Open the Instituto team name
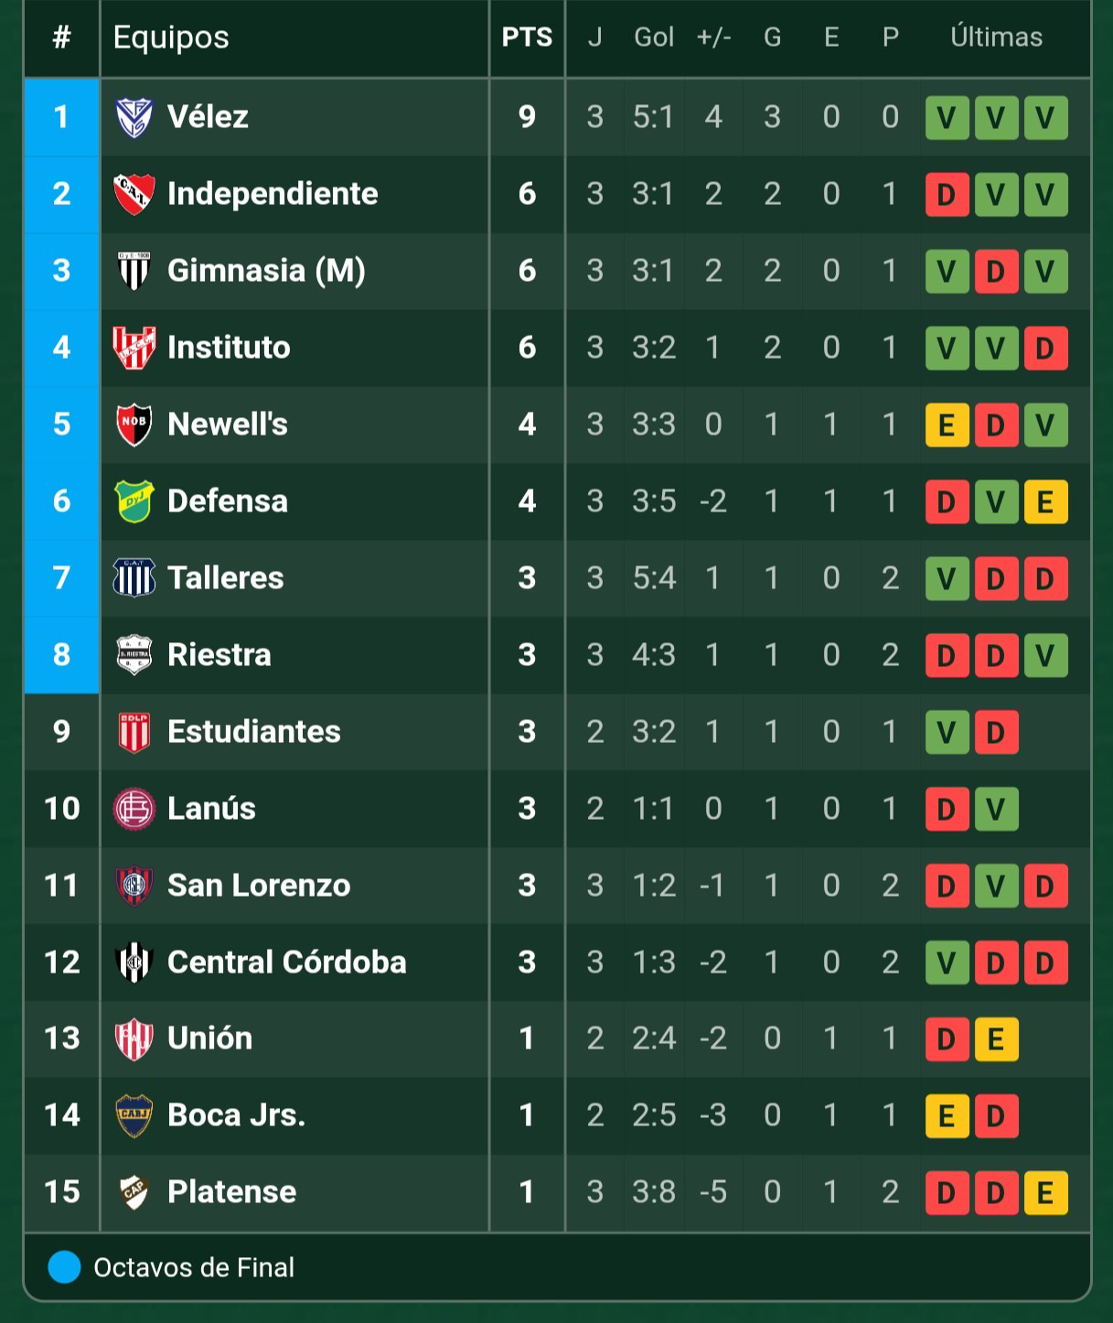 (229, 348)
